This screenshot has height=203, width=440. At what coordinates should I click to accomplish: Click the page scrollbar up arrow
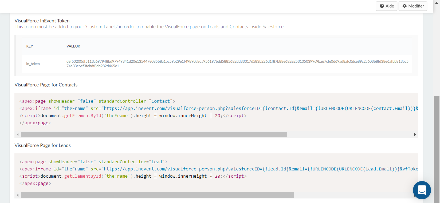click(437, 3)
